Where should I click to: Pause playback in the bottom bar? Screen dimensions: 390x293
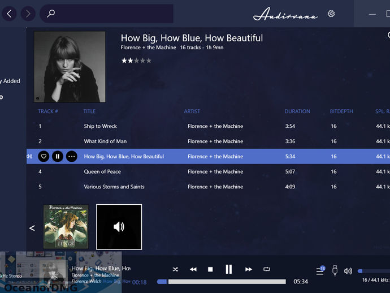[228, 269]
